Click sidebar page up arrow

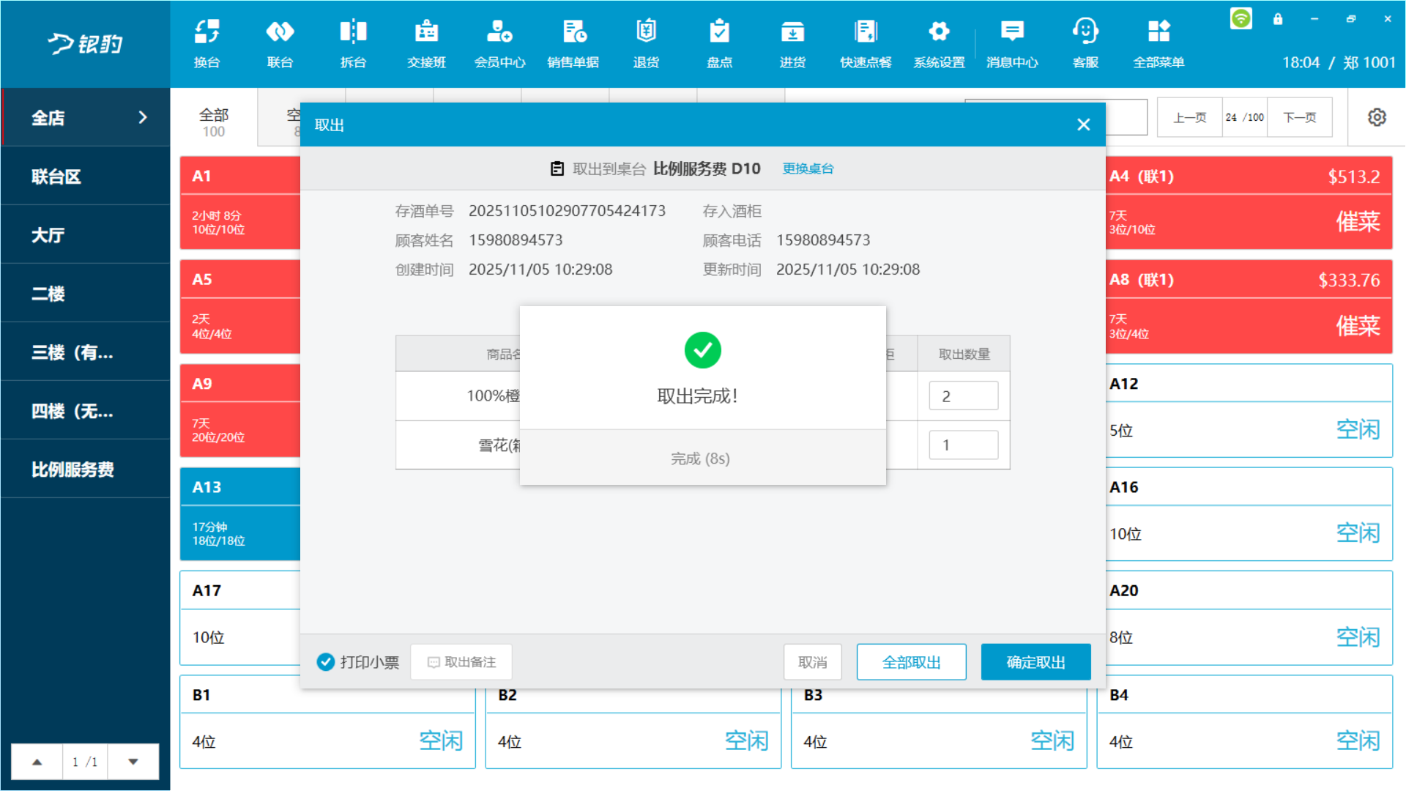coord(37,762)
